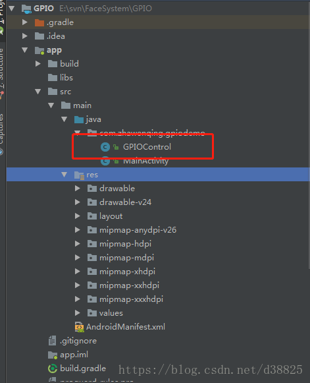Select the mipmap-xhdpi folder name
Screen dimensions: 310x383
click(x=127, y=272)
